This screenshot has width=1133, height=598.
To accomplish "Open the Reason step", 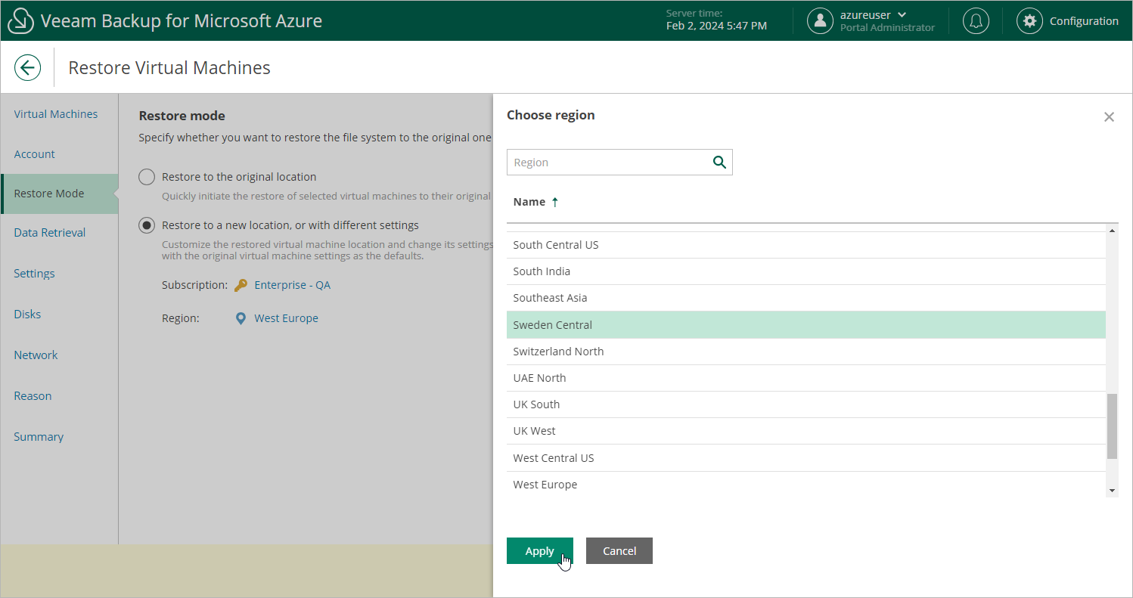I will coord(33,396).
